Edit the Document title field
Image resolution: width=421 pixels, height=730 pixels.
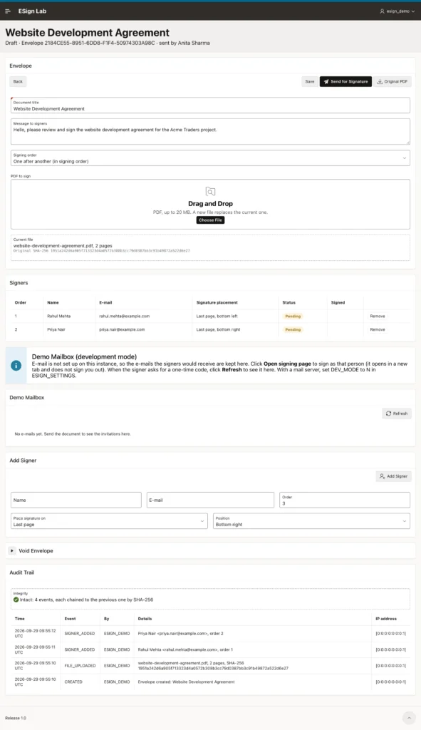tap(210, 106)
